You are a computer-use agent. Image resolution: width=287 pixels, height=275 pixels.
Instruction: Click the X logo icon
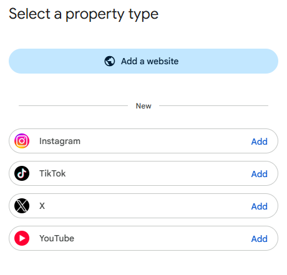tap(22, 206)
